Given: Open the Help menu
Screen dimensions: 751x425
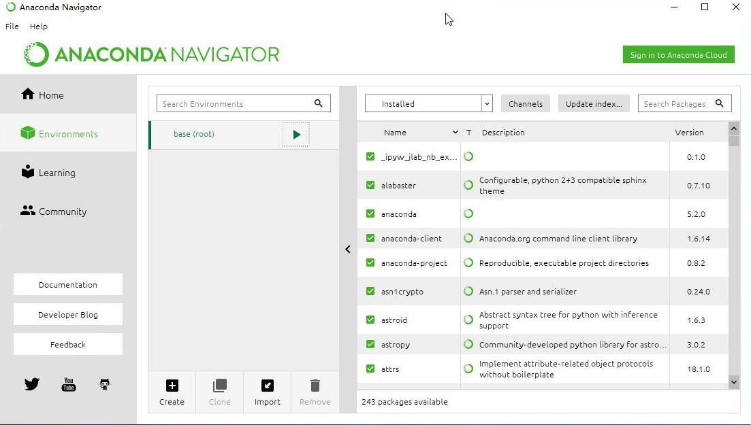Looking at the screenshot, I should [38, 27].
